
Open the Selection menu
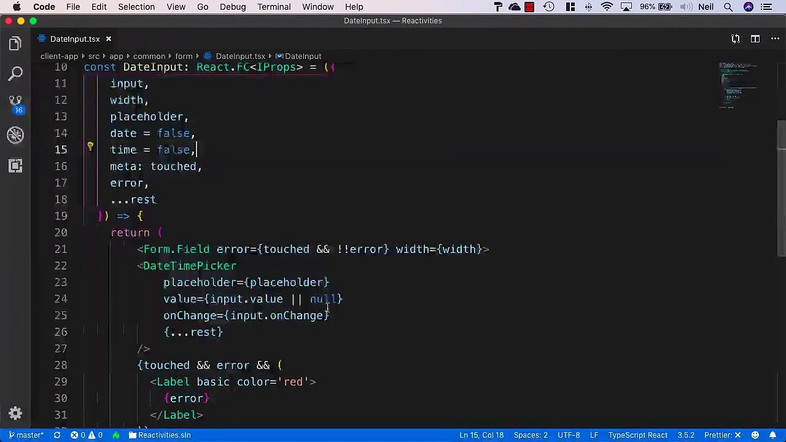[136, 7]
